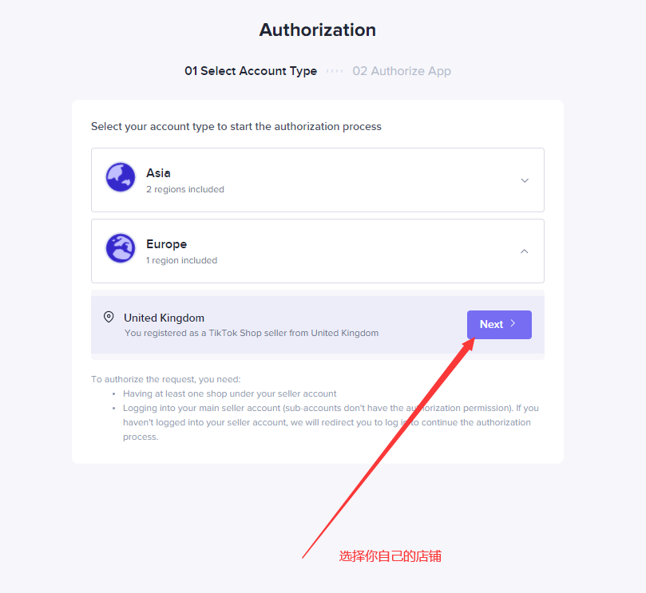
Task: Click the arrow icon inside the Next button
Action: [x=513, y=324]
